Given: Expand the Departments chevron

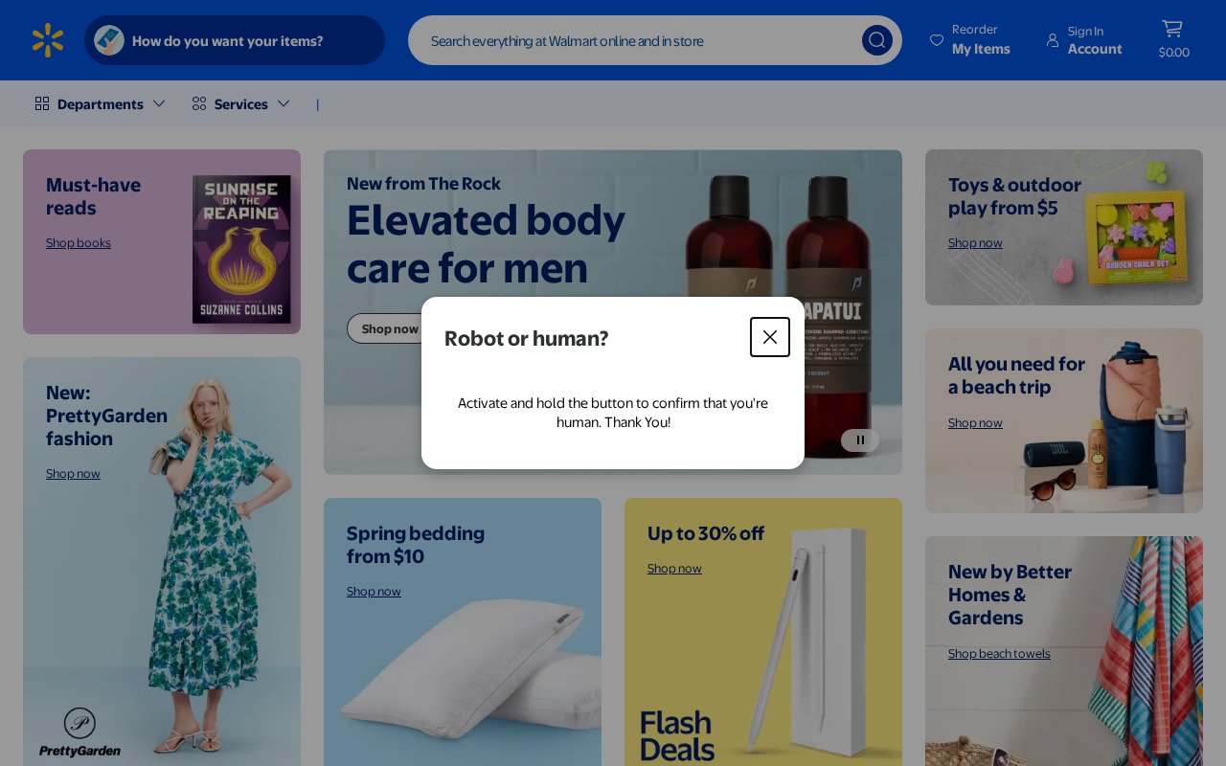Looking at the screenshot, I should 159,103.
